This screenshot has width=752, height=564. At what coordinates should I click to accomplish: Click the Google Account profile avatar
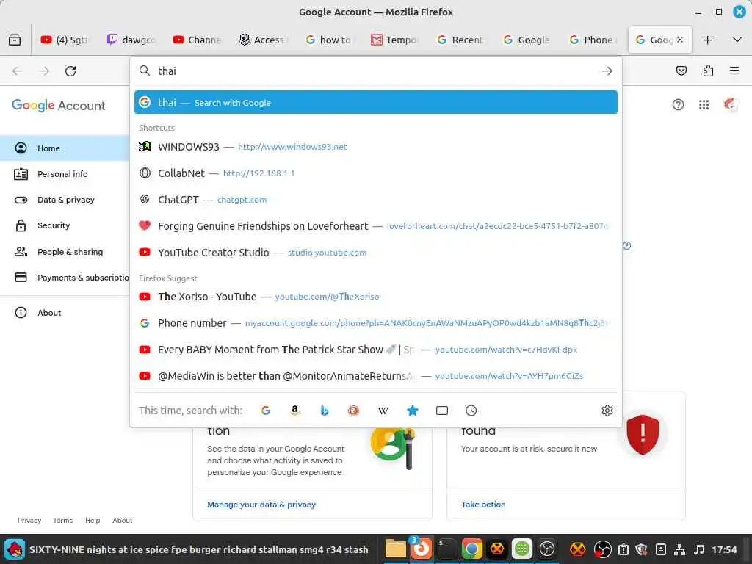(x=731, y=104)
